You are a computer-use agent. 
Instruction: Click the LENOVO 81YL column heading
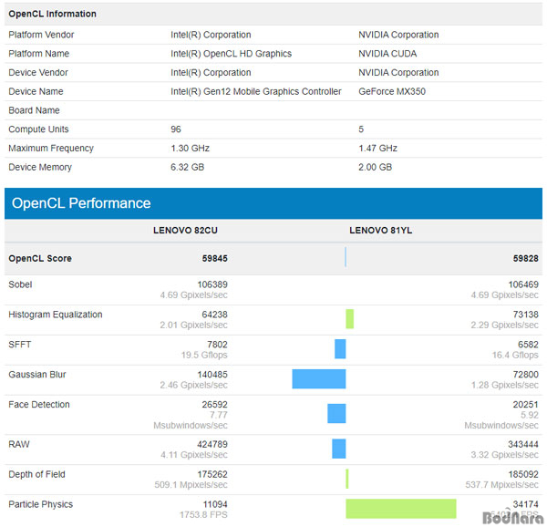pyautogui.click(x=380, y=231)
